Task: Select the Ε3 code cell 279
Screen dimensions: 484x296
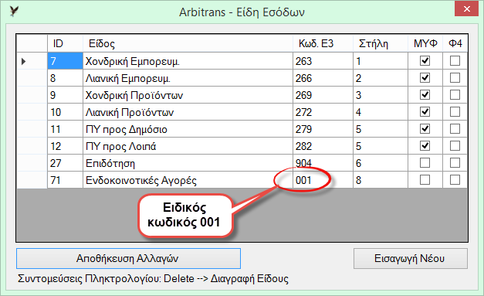Action: (323, 129)
